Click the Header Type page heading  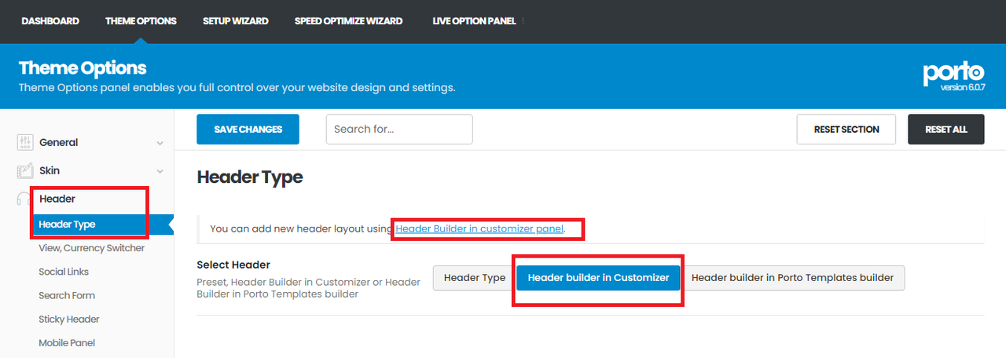(250, 177)
